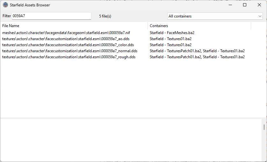Sort by the File Name column header
This screenshot has height=162, width=267.
pyautogui.click(x=11, y=26)
